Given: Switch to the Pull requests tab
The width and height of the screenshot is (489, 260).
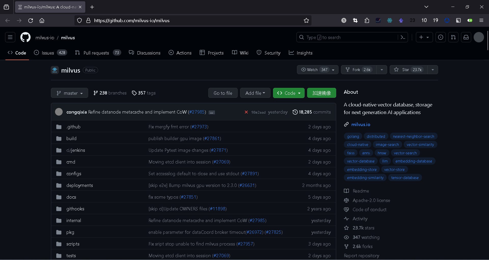Looking at the screenshot, I should pyautogui.click(x=98, y=53).
